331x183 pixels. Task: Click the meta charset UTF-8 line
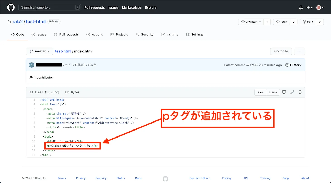click(x=66, y=113)
